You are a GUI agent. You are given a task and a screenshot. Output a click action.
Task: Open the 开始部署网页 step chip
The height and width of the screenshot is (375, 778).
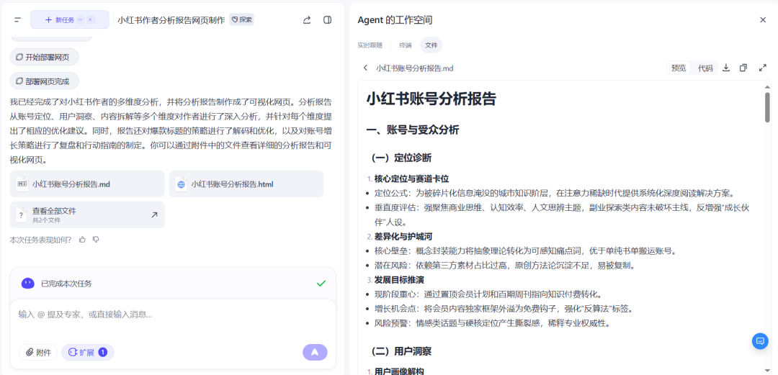pyautogui.click(x=44, y=57)
